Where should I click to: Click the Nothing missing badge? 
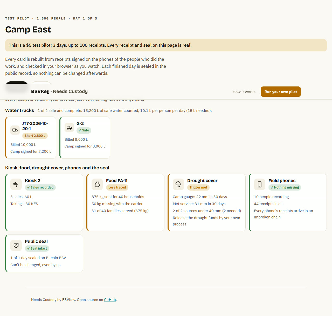coord(285,187)
